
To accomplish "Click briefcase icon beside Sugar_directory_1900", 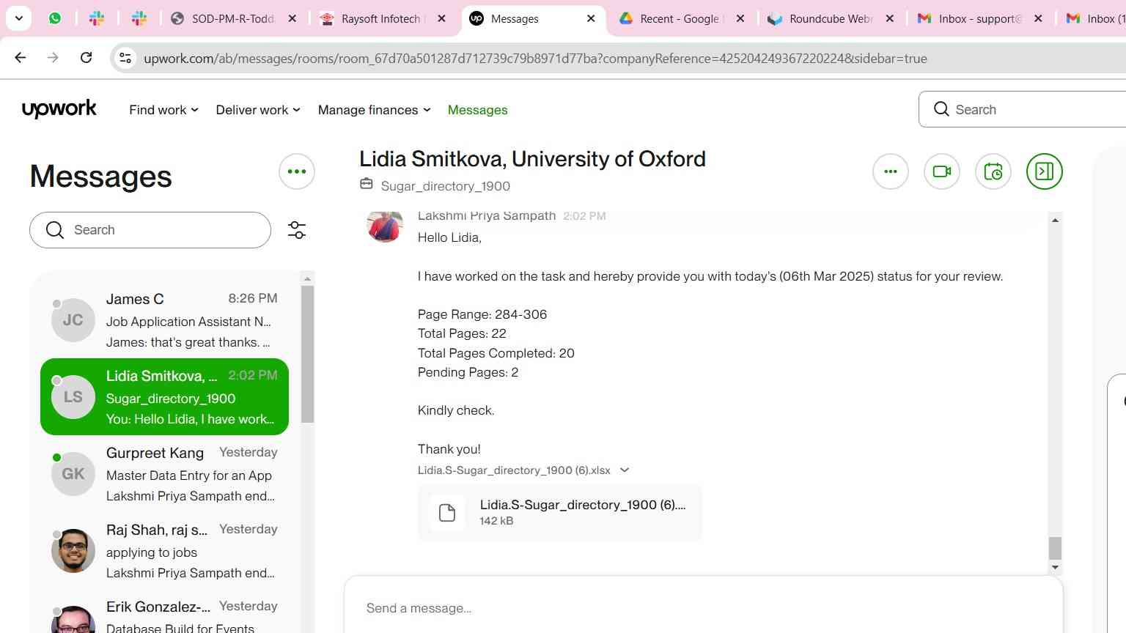I will [367, 185].
